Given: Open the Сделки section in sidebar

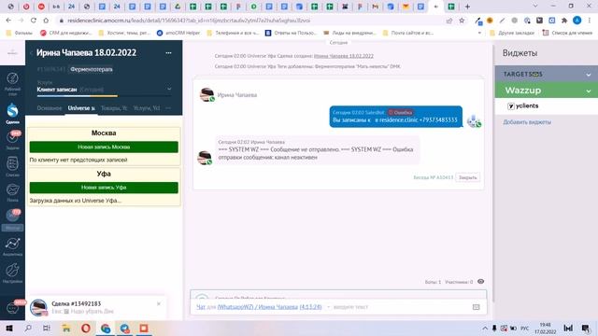Looking at the screenshot, I should [12, 113].
